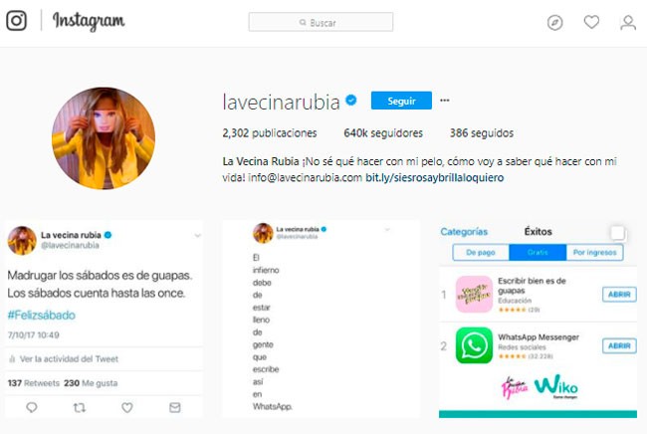Open the lavecinarubia profile picture
Viewport: 647px width, 434px height.
coord(104,138)
